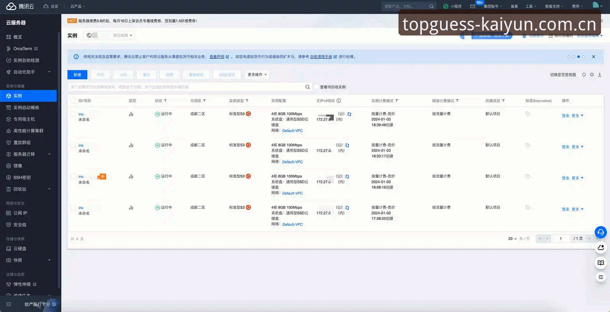Image resolution: width=610 pixels, height=312 pixels.
Task: Select the last banner carousel dot
Action: point(583,57)
